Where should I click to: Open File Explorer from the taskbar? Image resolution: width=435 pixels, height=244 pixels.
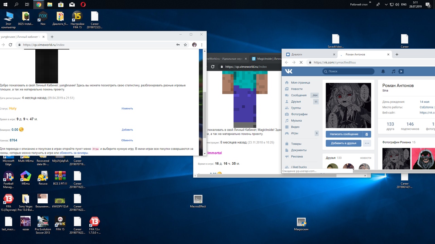click(50, 4)
